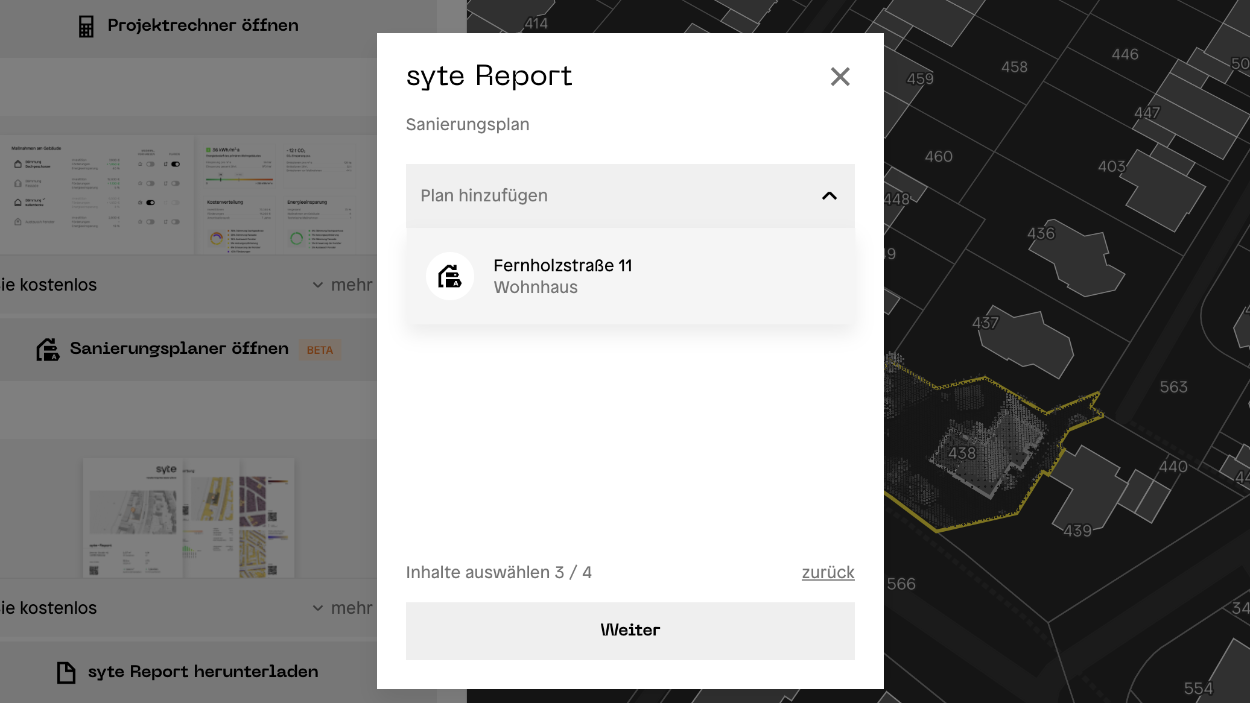Image resolution: width=1250 pixels, height=703 pixels.
Task: Go back via the zurück link
Action: [x=828, y=572]
